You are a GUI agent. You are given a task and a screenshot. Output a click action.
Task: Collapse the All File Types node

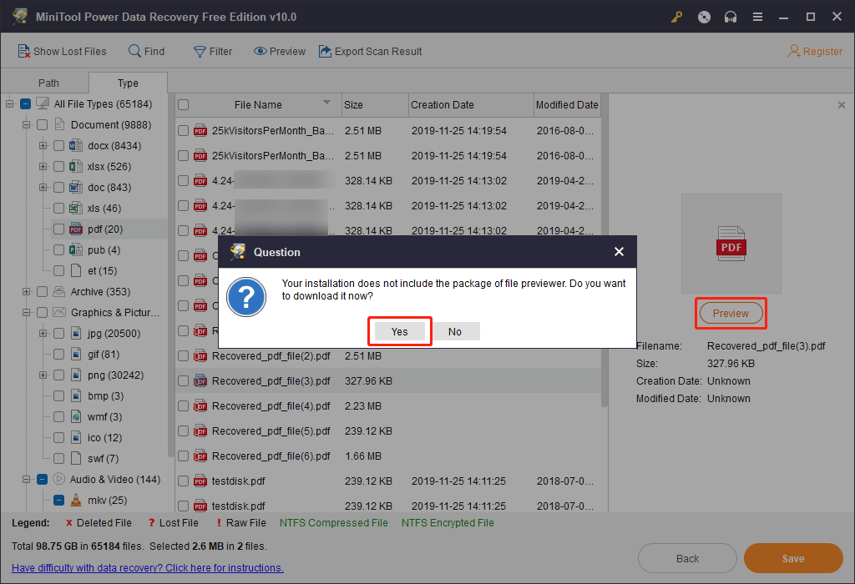pos(9,103)
